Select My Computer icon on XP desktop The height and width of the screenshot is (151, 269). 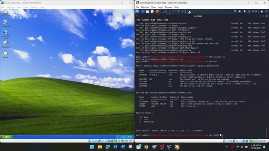(5, 23)
